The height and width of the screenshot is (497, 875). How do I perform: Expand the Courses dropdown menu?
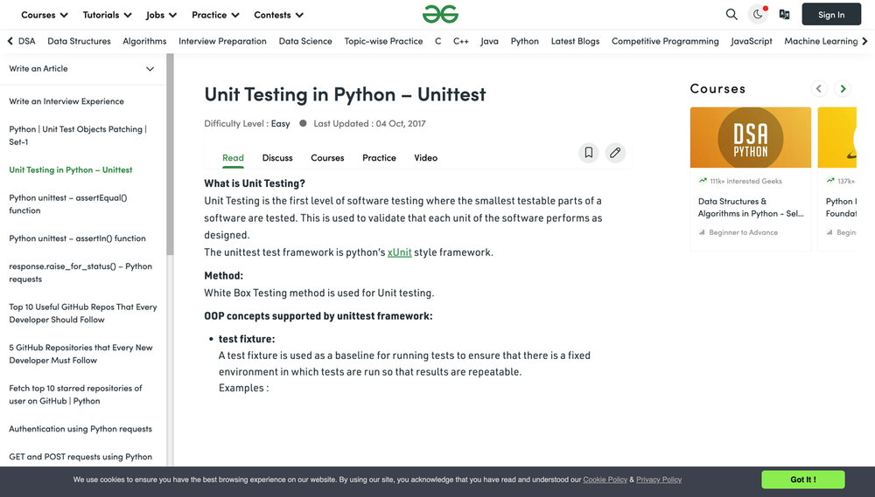coord(44,15)
